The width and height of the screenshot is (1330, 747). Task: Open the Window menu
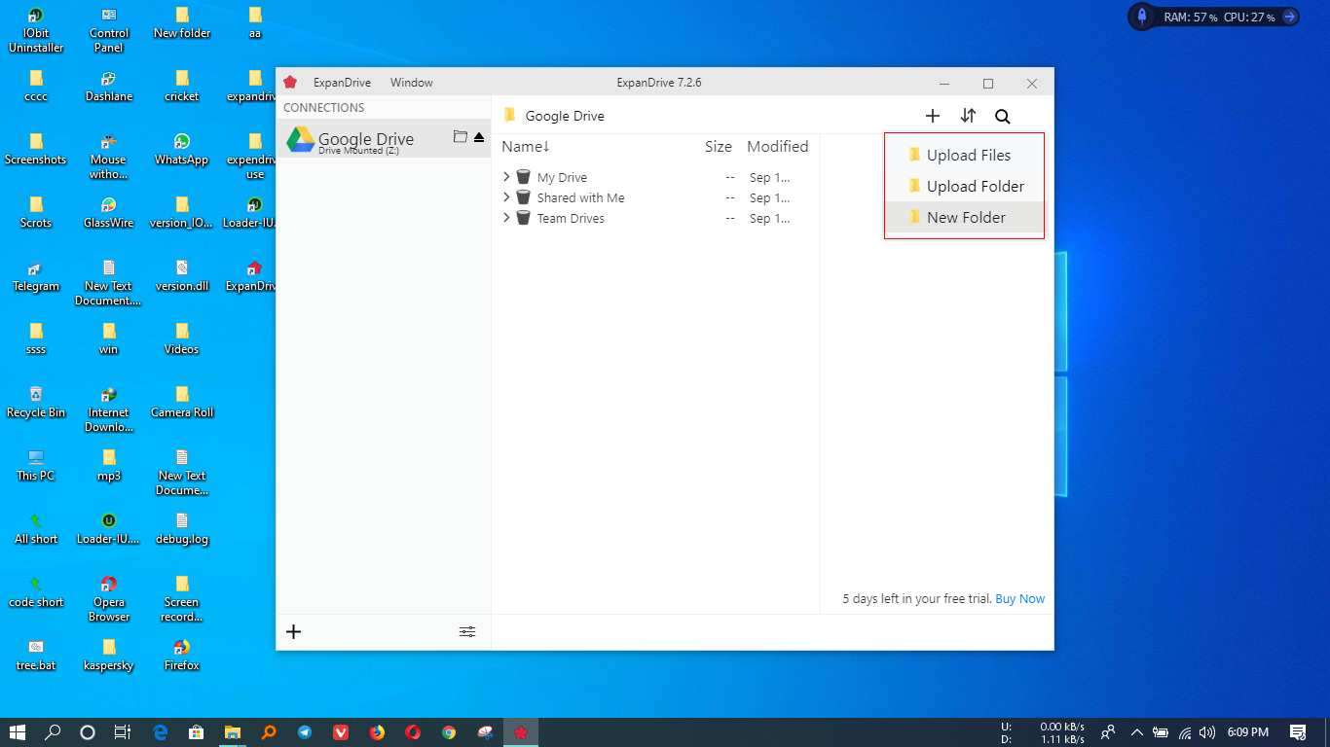click(x=412, y=83)
